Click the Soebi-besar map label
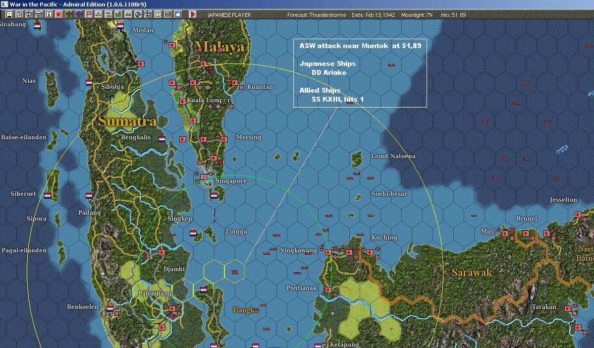 389,194
